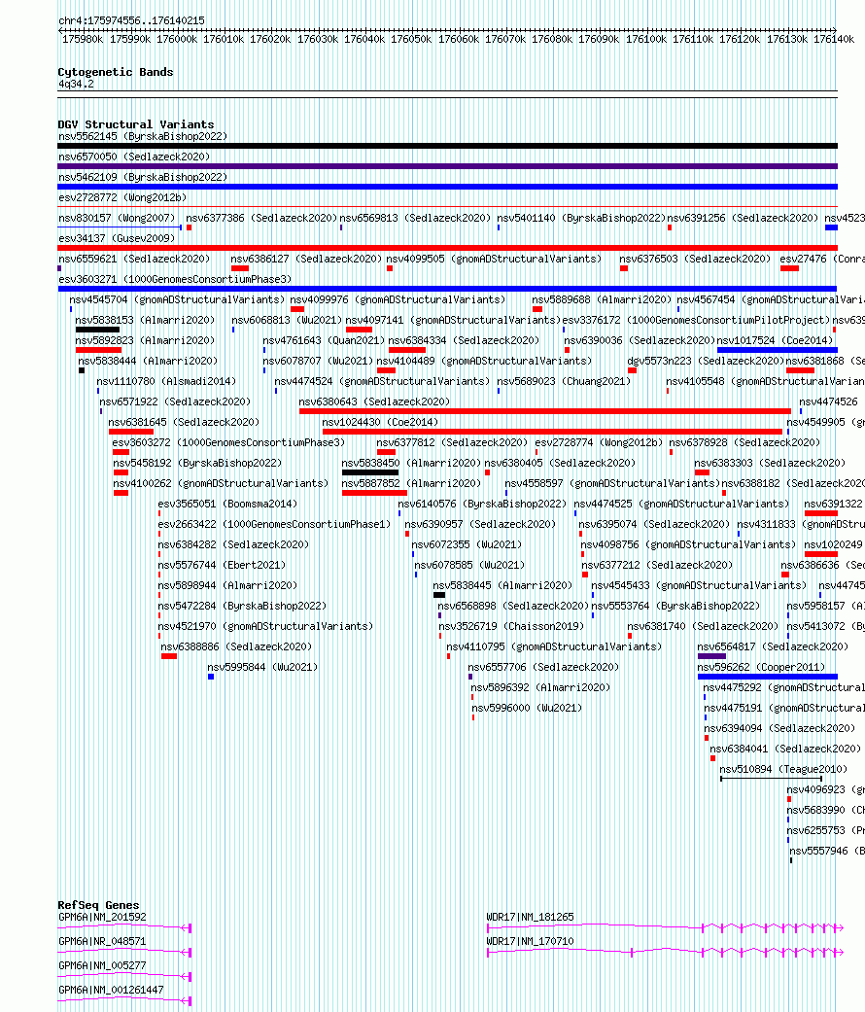Viewport: 865px width, 1012px height.
Task: Click the nsv5562145 (ByrskaBishop2022) variant label
Action: (x=143, y=136)
